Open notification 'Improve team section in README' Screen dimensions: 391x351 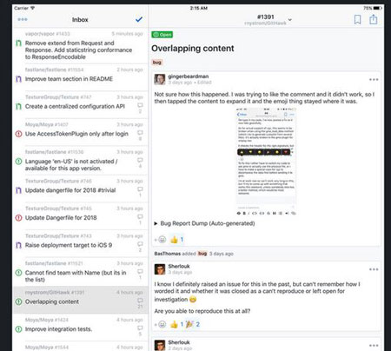(80, 77)
